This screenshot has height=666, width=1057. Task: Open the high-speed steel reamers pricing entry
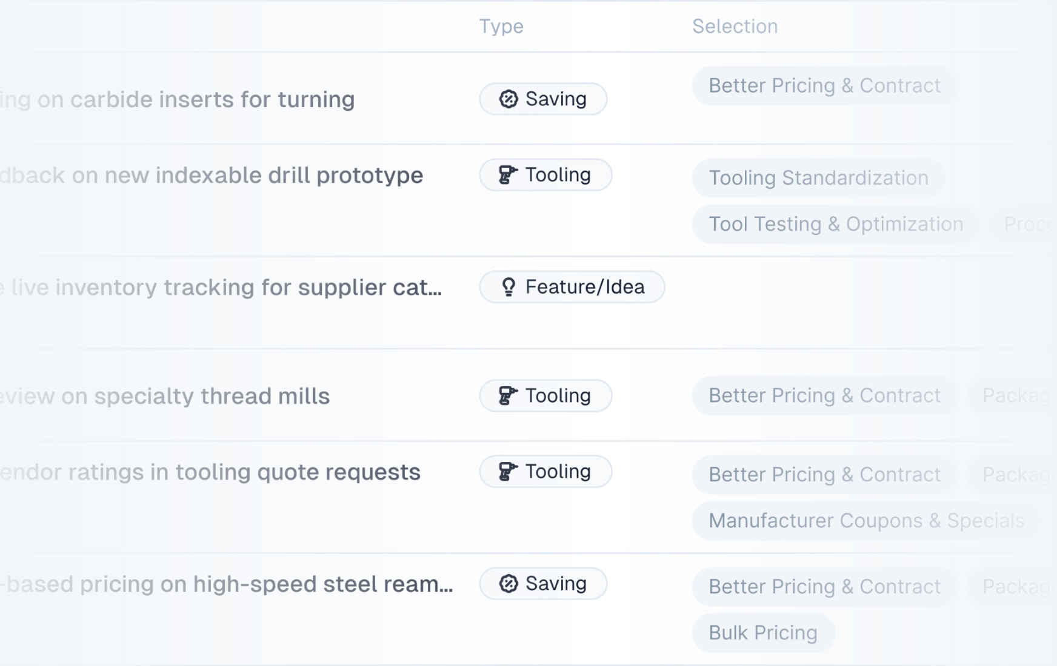click(x=227, y=584)
